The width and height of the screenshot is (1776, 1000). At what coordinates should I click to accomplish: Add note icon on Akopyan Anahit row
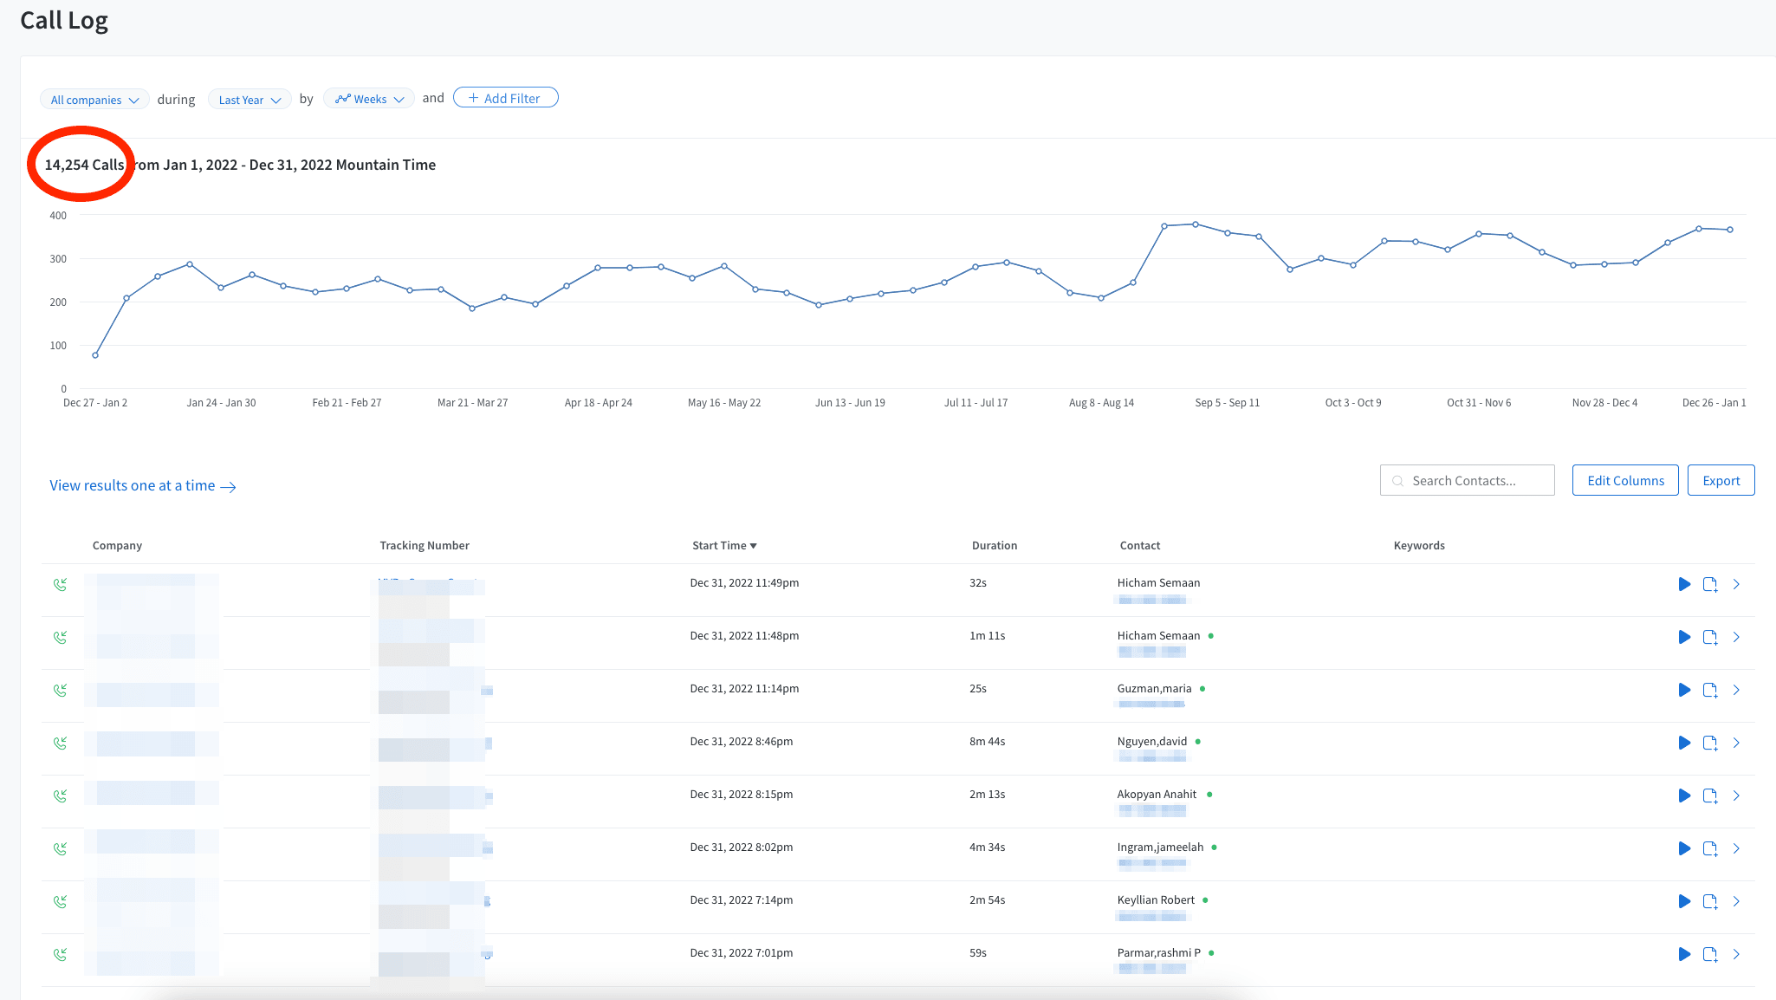(x=1710, y=795)
